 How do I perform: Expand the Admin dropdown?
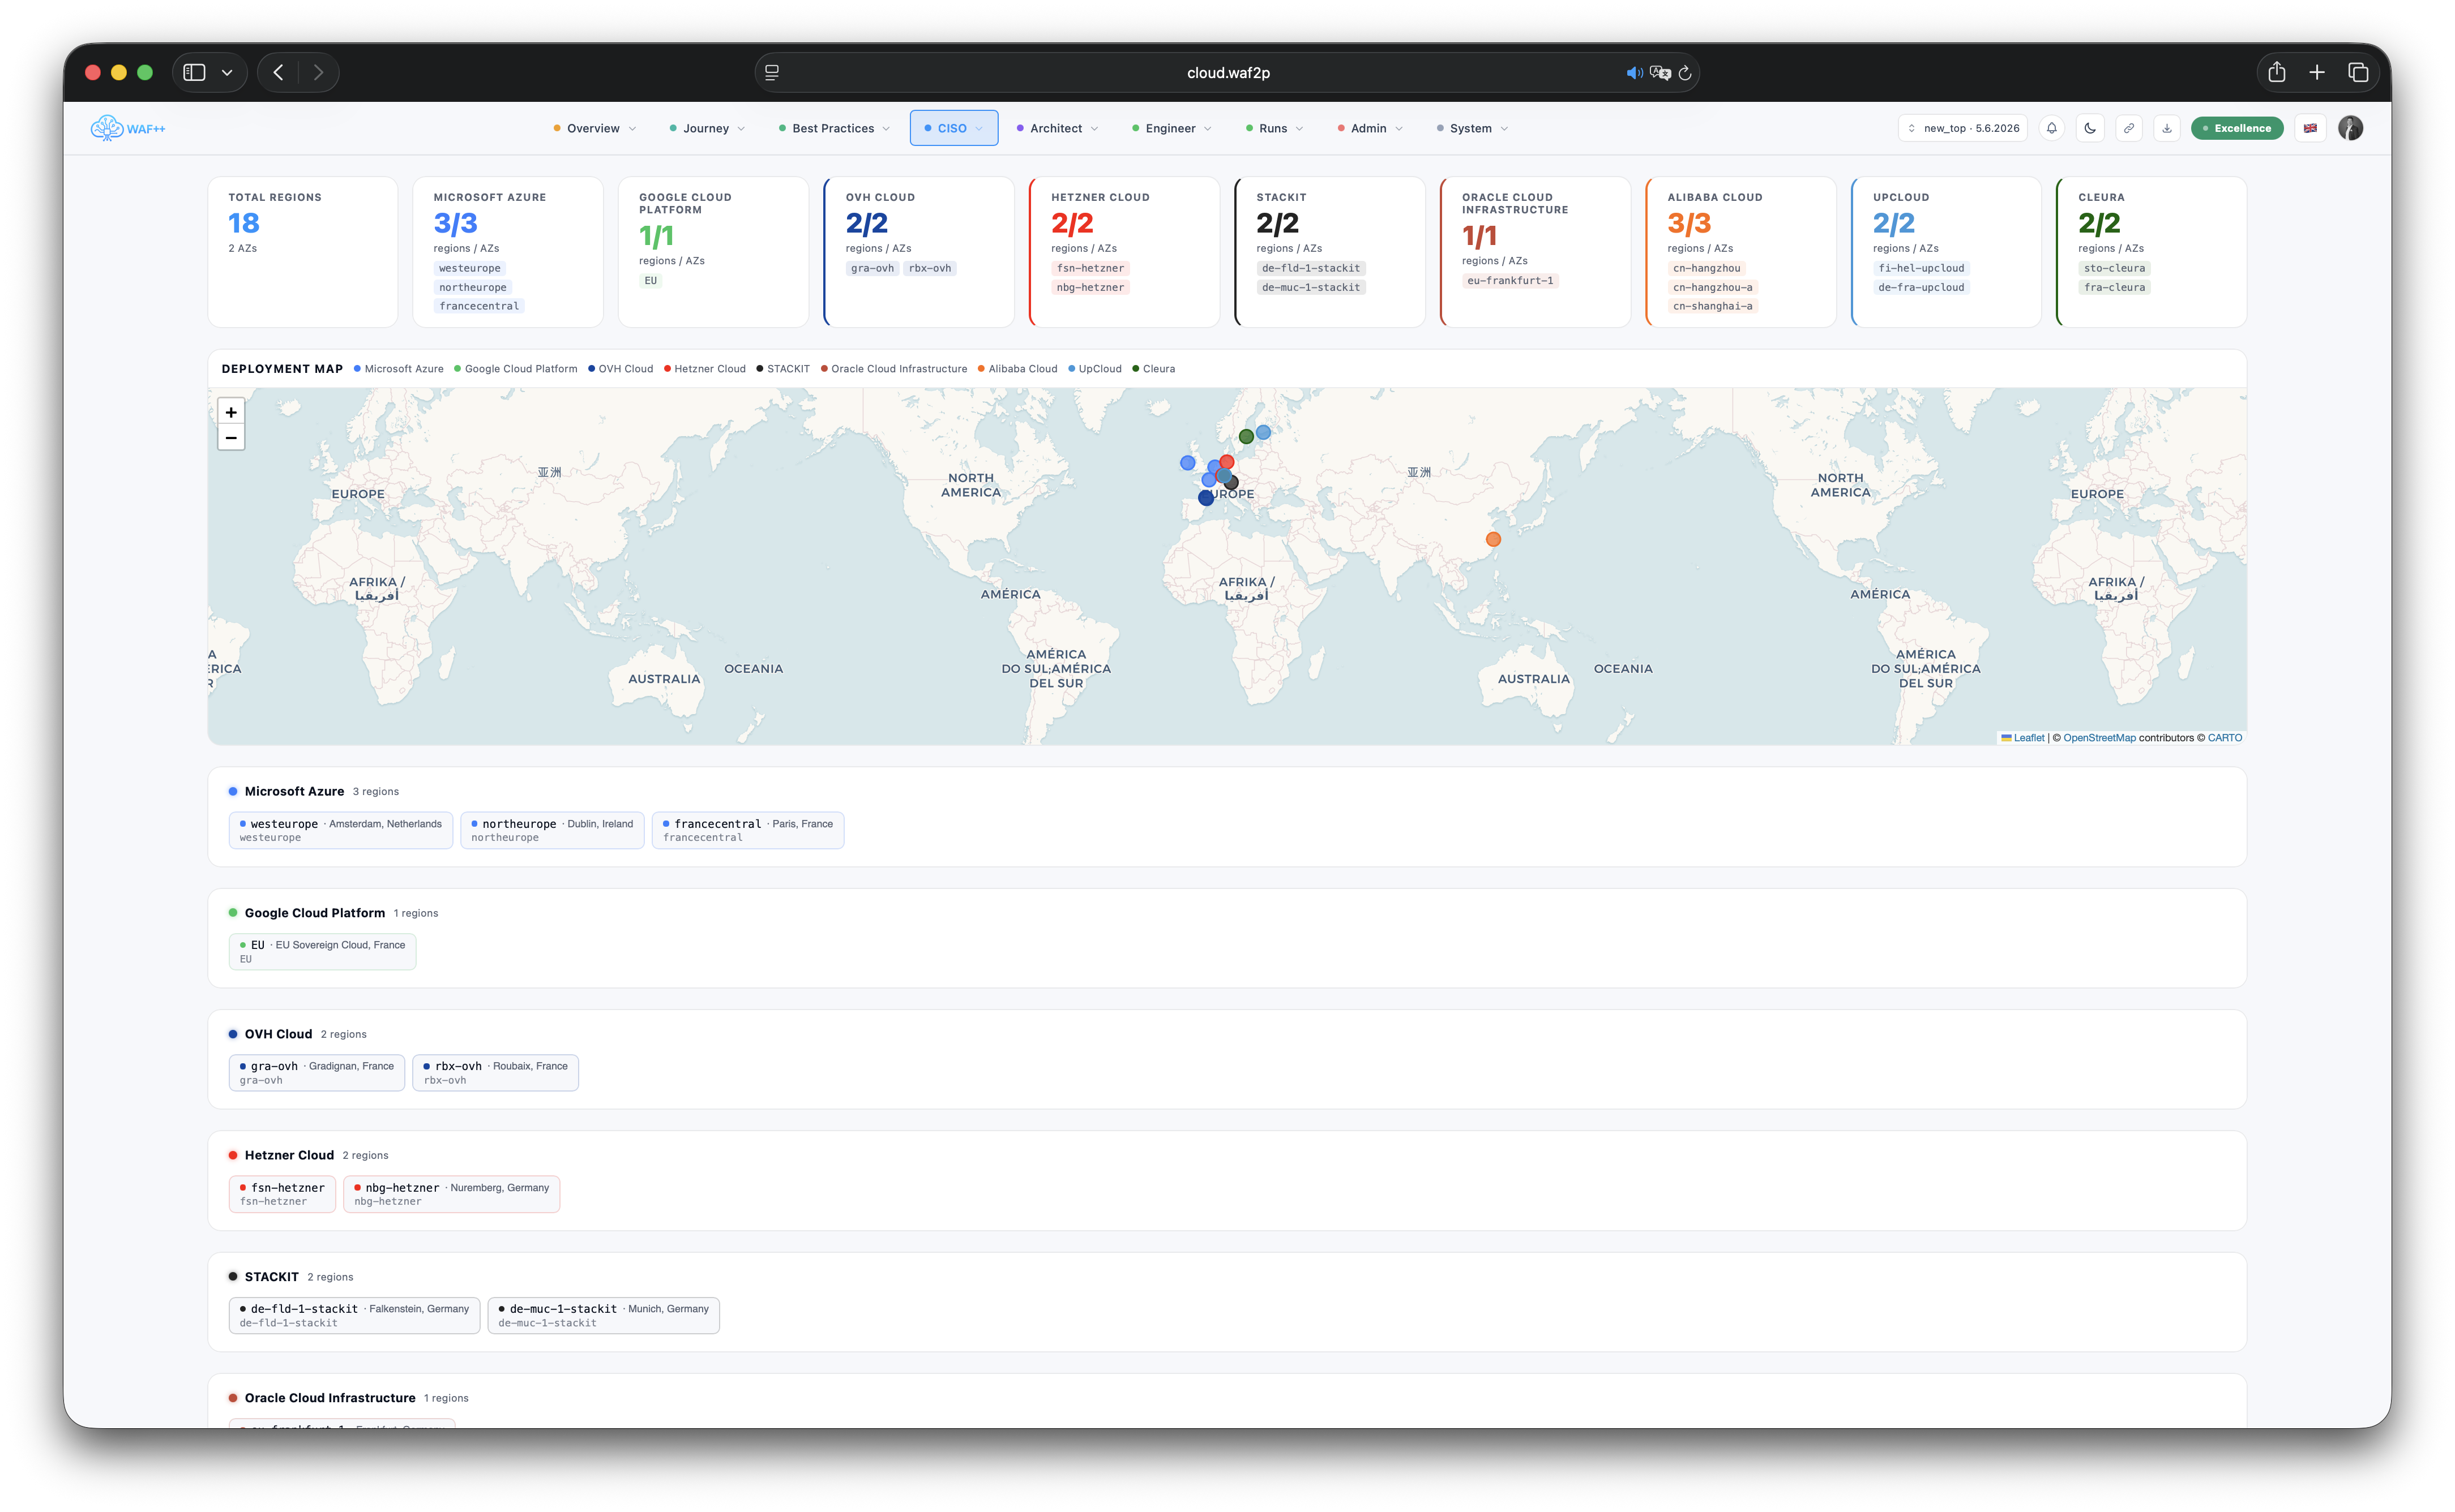tap(1371, 128)
